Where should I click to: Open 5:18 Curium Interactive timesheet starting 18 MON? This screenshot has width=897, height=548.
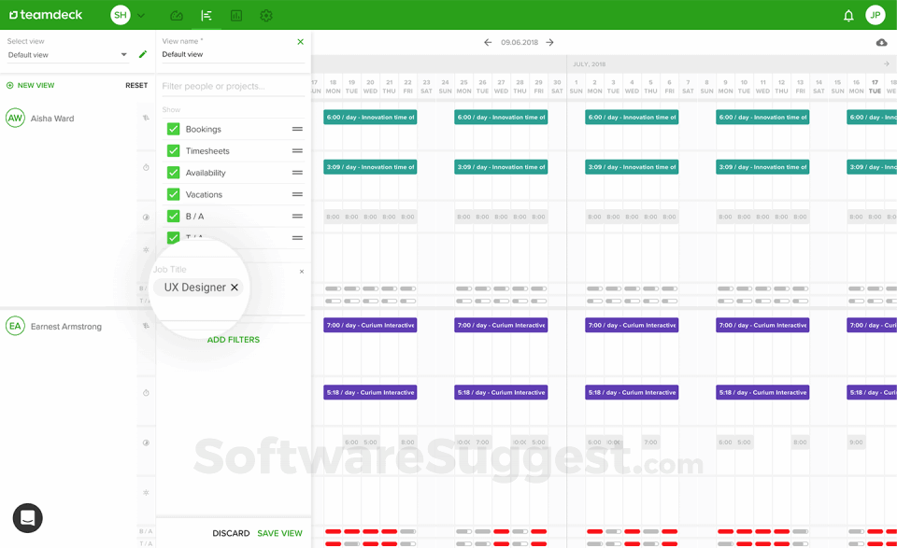(370, 393)
